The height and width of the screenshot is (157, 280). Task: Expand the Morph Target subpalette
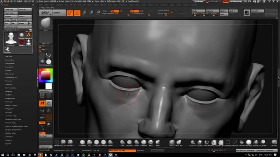coord(11,106)
